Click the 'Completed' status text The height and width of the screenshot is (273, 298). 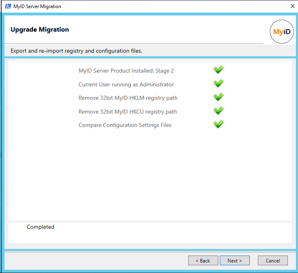(40, 227)
